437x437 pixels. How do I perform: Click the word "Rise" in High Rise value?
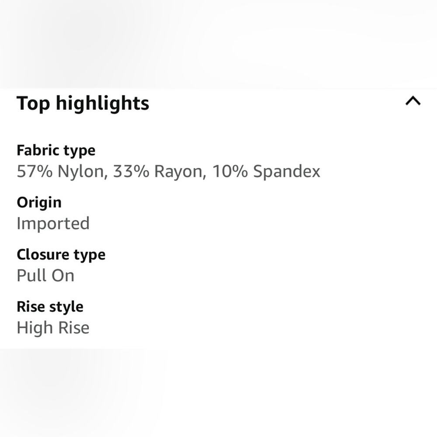pyautogui.click(x=74, y=327)
